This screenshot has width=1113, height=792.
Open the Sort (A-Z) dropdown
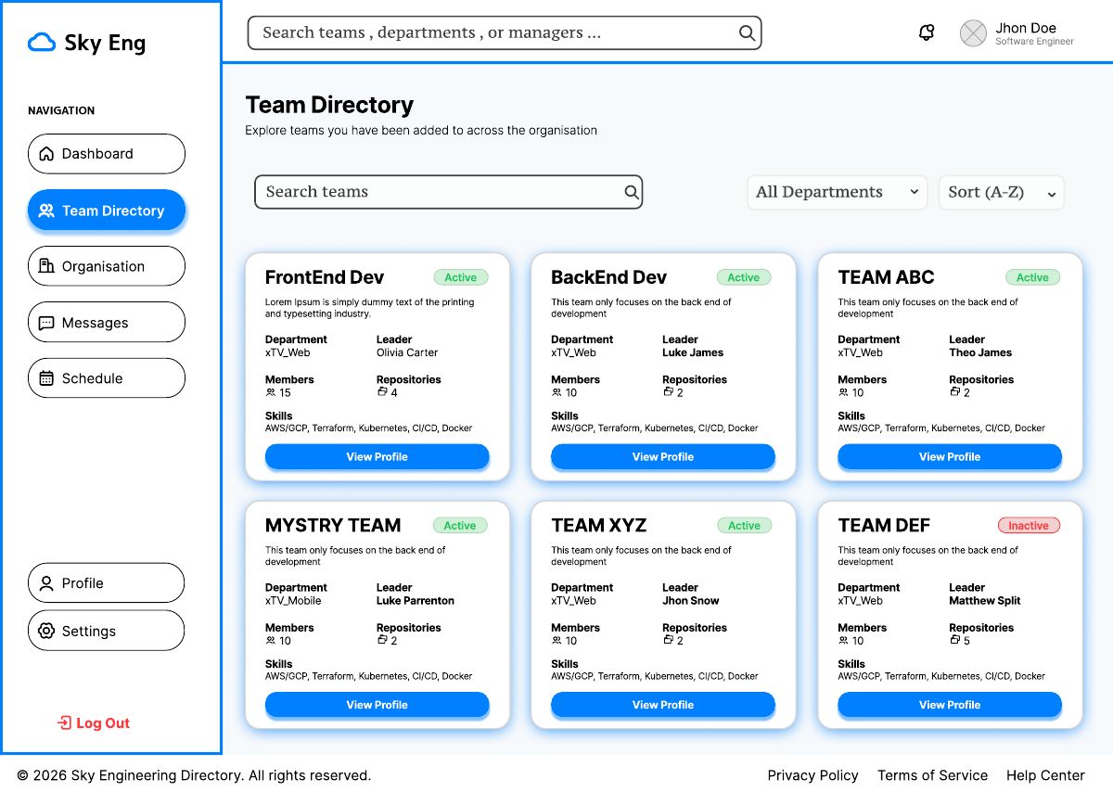pyautogui.click(x=1002, y=192)
